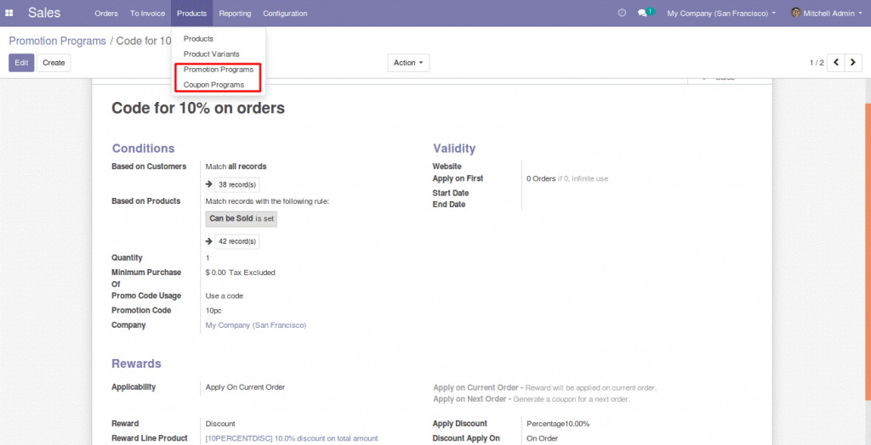Open the Action dropdown

(x=408, y=63)
